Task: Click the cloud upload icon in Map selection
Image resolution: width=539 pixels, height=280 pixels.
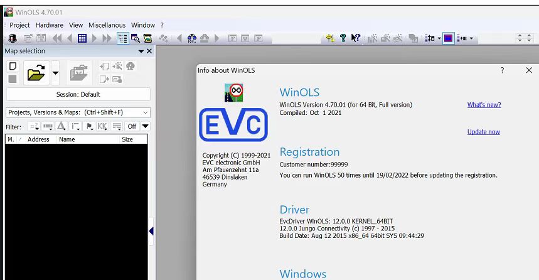Action: [131, 66]
